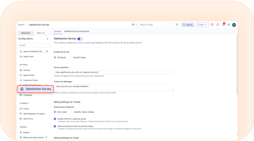This screenshot has height=141, width=254.
Task: Open the Additional Survey Questions tab
Action: pos(77,31)
